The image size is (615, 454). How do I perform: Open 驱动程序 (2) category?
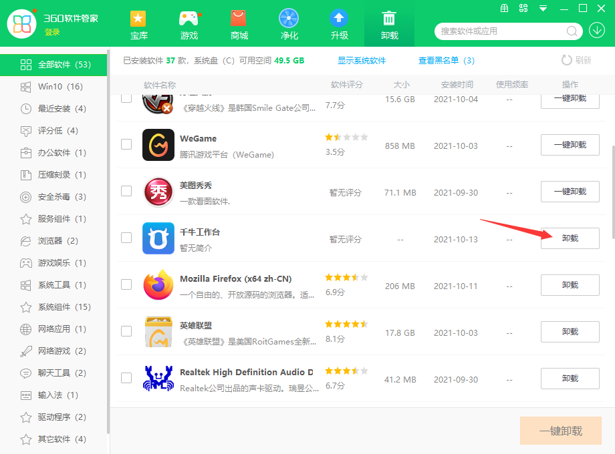click(x=53, y=417)
